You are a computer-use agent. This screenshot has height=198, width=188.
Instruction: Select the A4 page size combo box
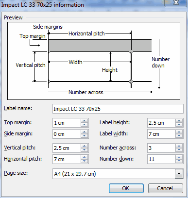[x=118, y=174]
